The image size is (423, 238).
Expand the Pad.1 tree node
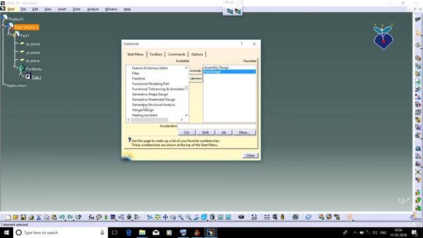[21, 76]
